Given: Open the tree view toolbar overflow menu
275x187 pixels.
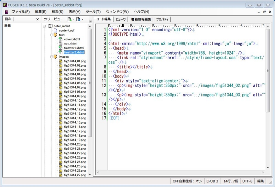Looking at the screenshot, I should 90,21.
